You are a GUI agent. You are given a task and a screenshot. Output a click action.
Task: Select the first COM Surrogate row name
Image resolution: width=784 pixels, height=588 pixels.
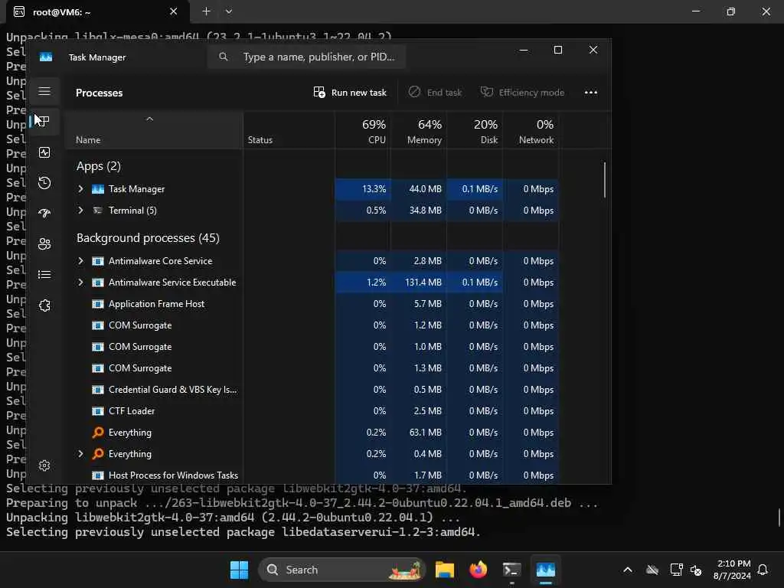(x=140, y=325)
